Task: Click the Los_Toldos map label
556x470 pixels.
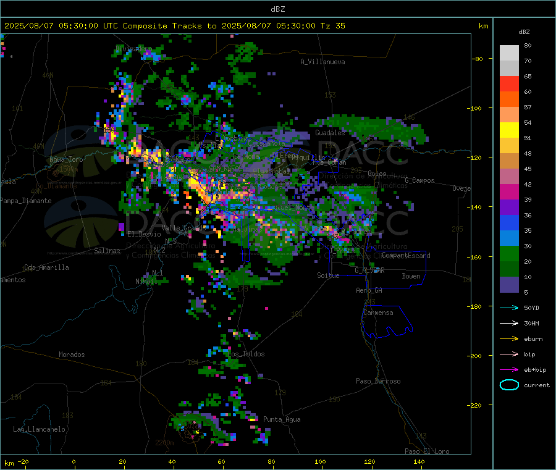Action: 246,354
